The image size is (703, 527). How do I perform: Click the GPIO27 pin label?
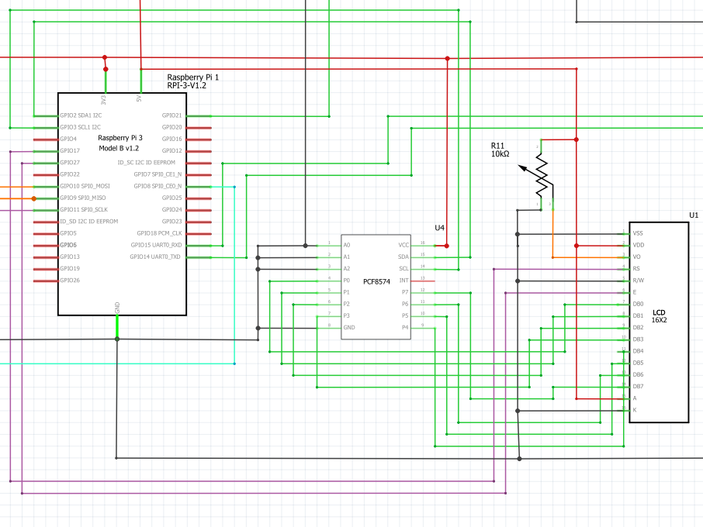(x=70, y=163)
